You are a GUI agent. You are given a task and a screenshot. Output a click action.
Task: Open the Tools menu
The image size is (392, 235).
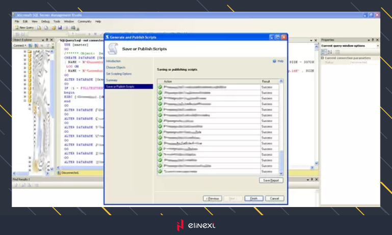pos(57,21)
